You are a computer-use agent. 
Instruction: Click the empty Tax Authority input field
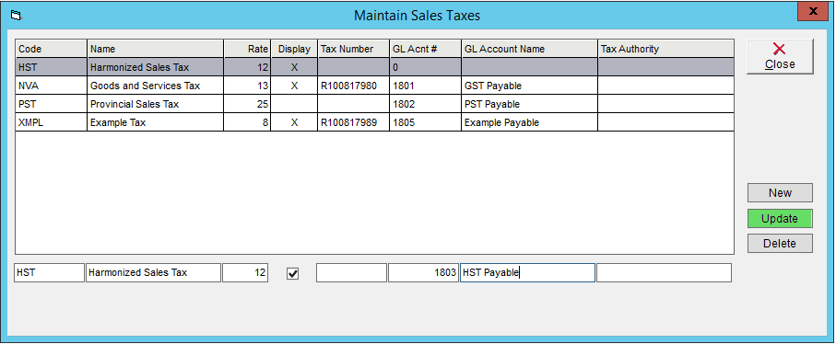[x=664, y=273]
